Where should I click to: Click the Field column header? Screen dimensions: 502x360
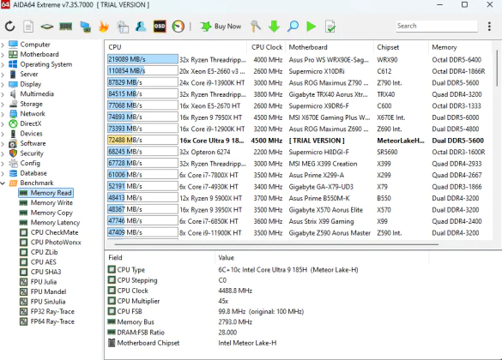click(x=160, y=258)
